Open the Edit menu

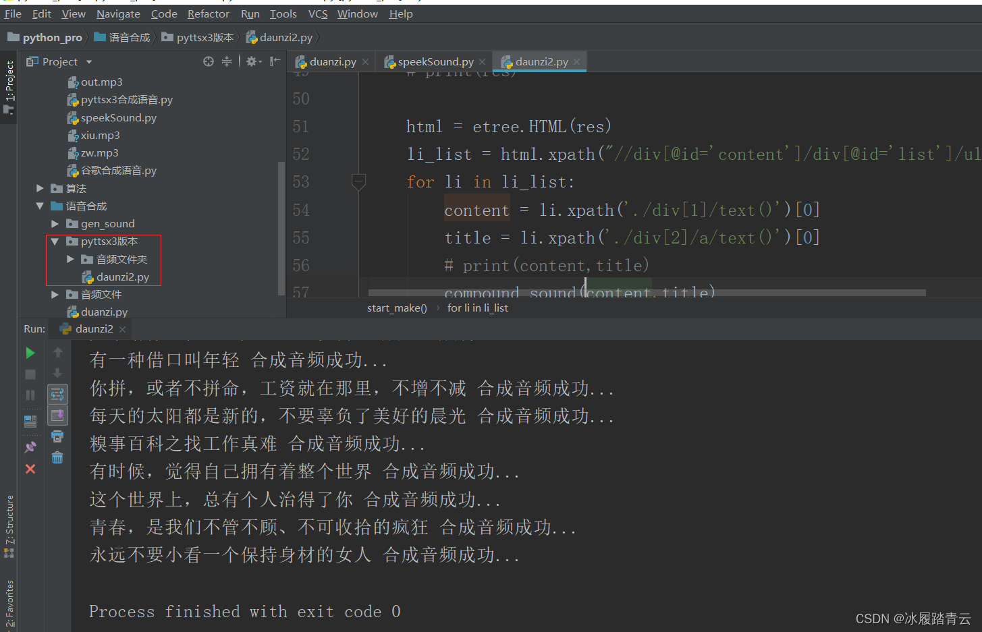pyautogui.click(x=41, y=13)
